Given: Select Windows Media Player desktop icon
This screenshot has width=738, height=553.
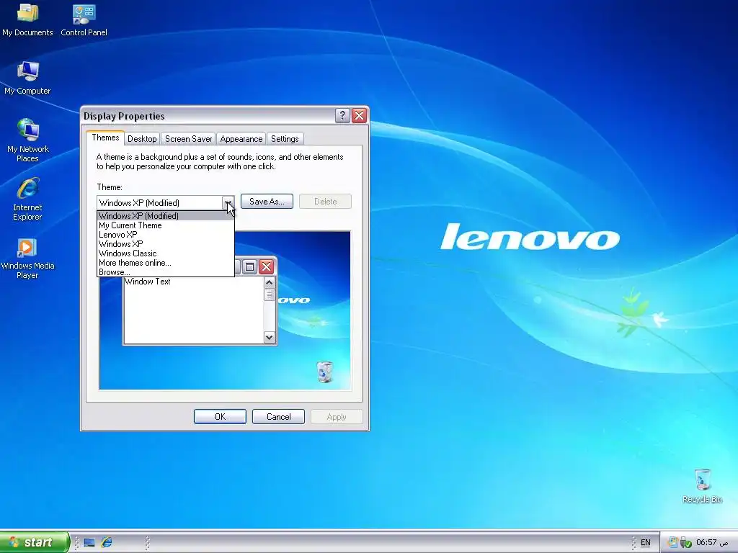Looking at the screenshot, I should (x=27, y=258).
